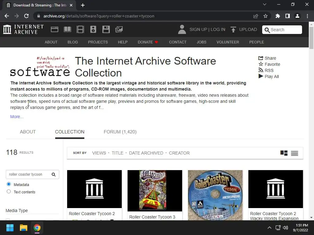Bookmark this page with the star
This screenshot has height=235, width=314.
(x=266, y=16)
